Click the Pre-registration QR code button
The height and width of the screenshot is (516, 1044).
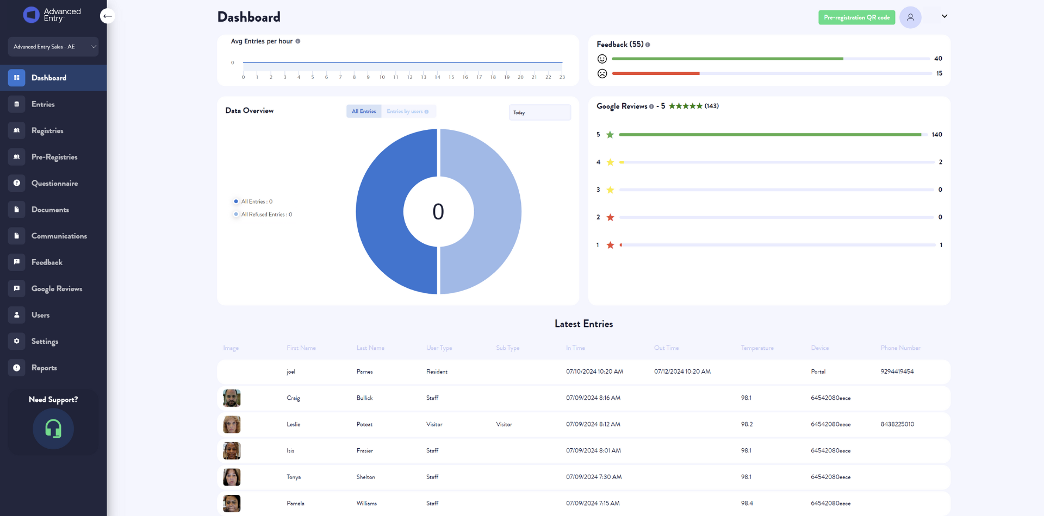coord(856,17)
